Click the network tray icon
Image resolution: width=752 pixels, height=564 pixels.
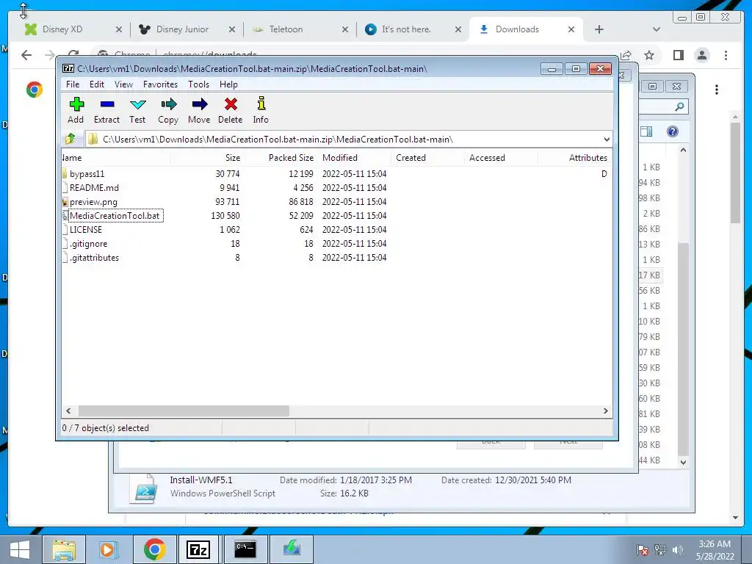click(660, 550)
